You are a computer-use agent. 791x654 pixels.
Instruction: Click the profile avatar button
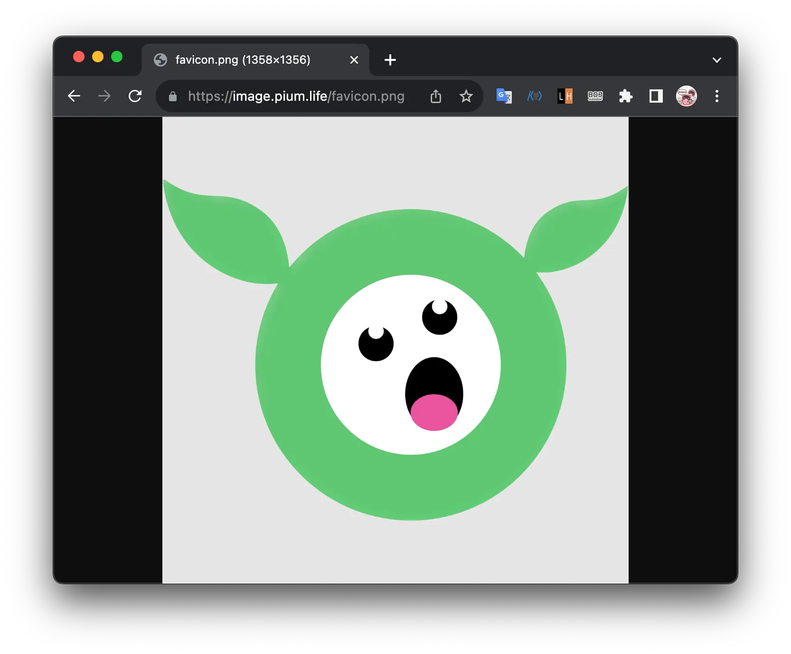[x=686, y=96]
